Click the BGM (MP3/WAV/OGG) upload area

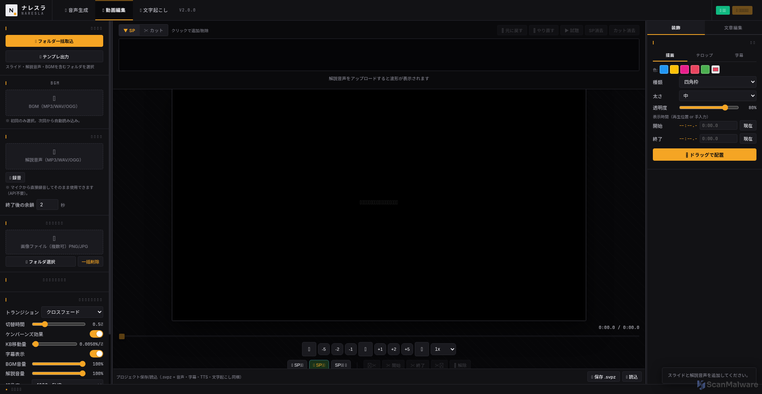(54, 103)
